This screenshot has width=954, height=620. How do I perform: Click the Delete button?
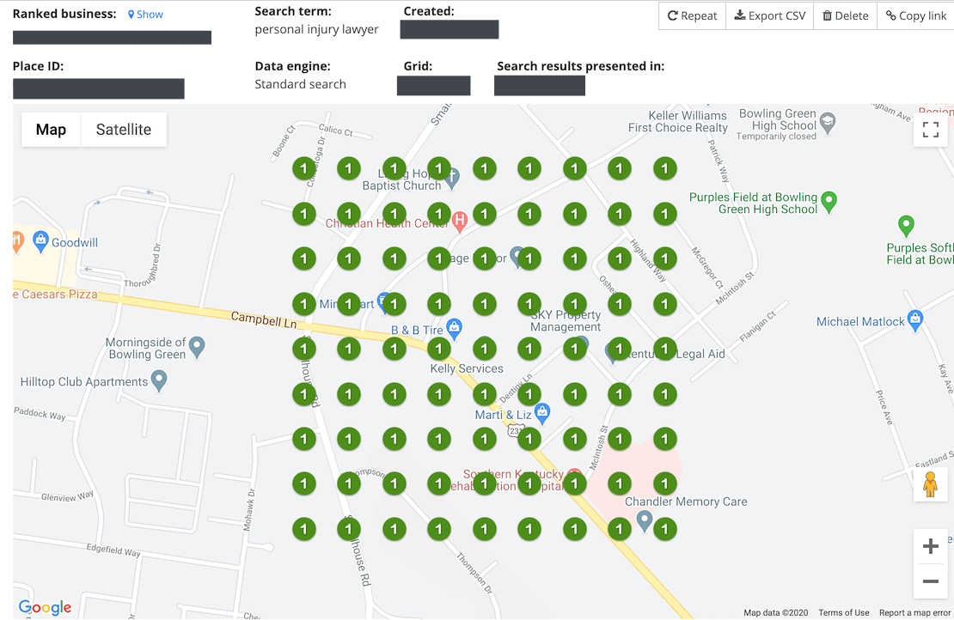844,15
